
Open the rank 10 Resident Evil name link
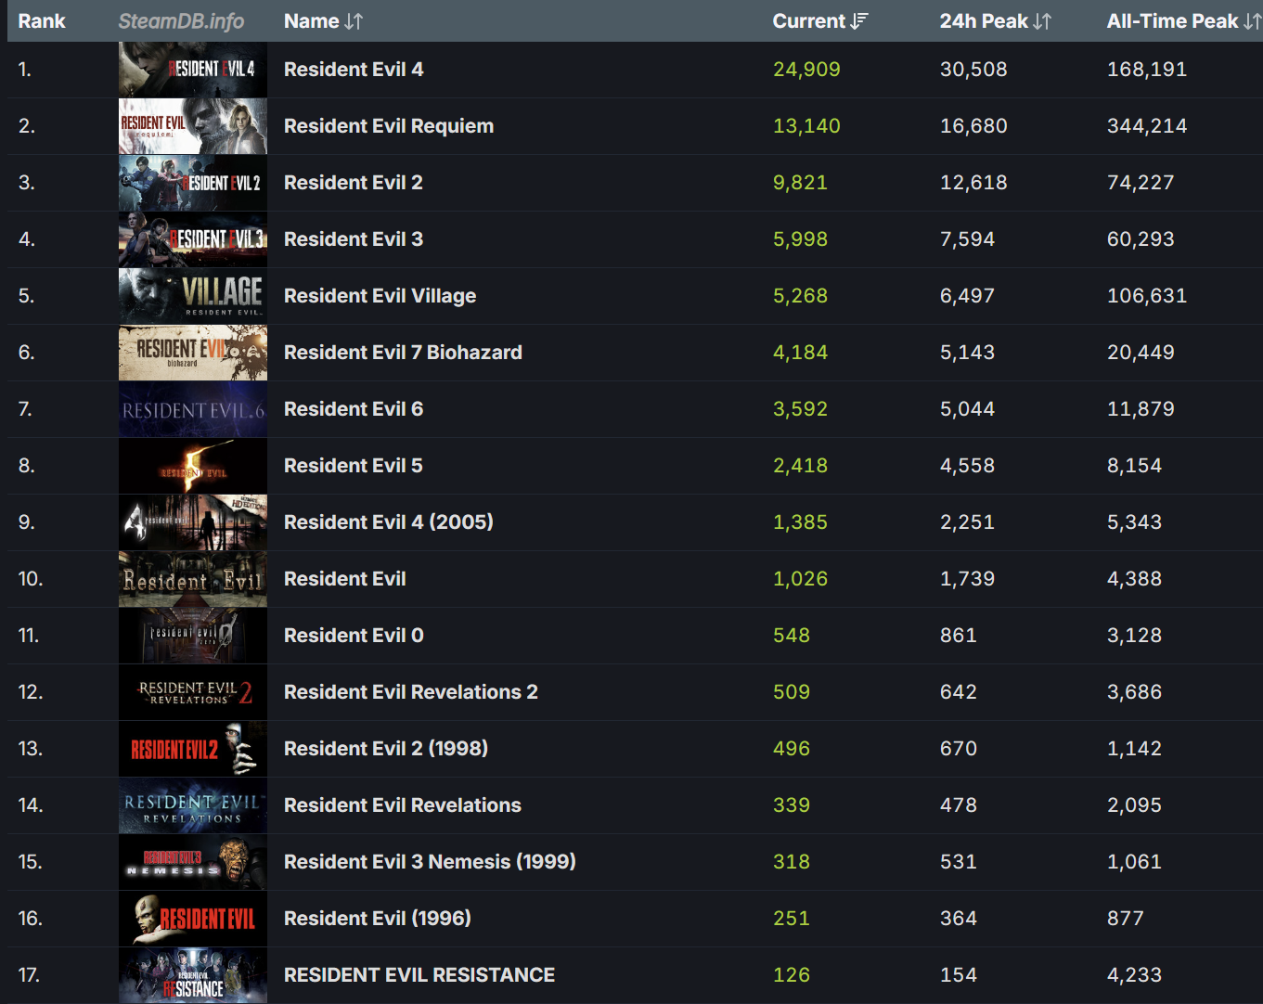[x=345, y=579]
